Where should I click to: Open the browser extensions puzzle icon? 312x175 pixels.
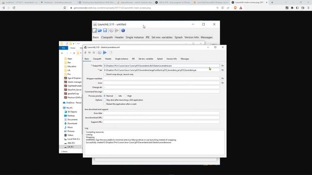point(292,8)
